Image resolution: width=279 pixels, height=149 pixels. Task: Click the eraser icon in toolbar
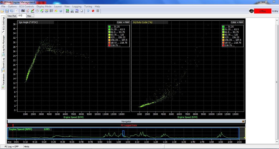coord(81,11)
